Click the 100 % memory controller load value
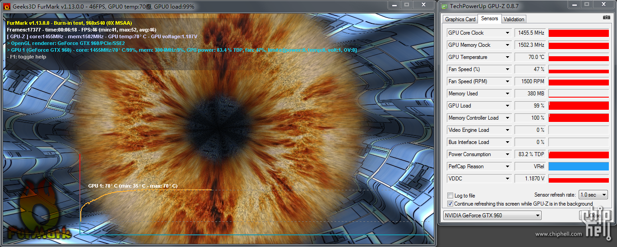The image size is (617, 247). pyautogui.click(x=530, y=118)
